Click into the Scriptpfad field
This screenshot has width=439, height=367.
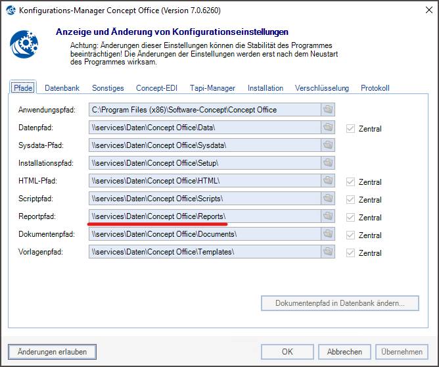pyautogui.click(x=204, y=199)
